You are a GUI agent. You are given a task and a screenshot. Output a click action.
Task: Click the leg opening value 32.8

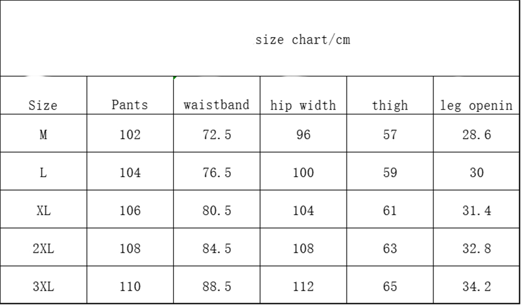[476, 249]
